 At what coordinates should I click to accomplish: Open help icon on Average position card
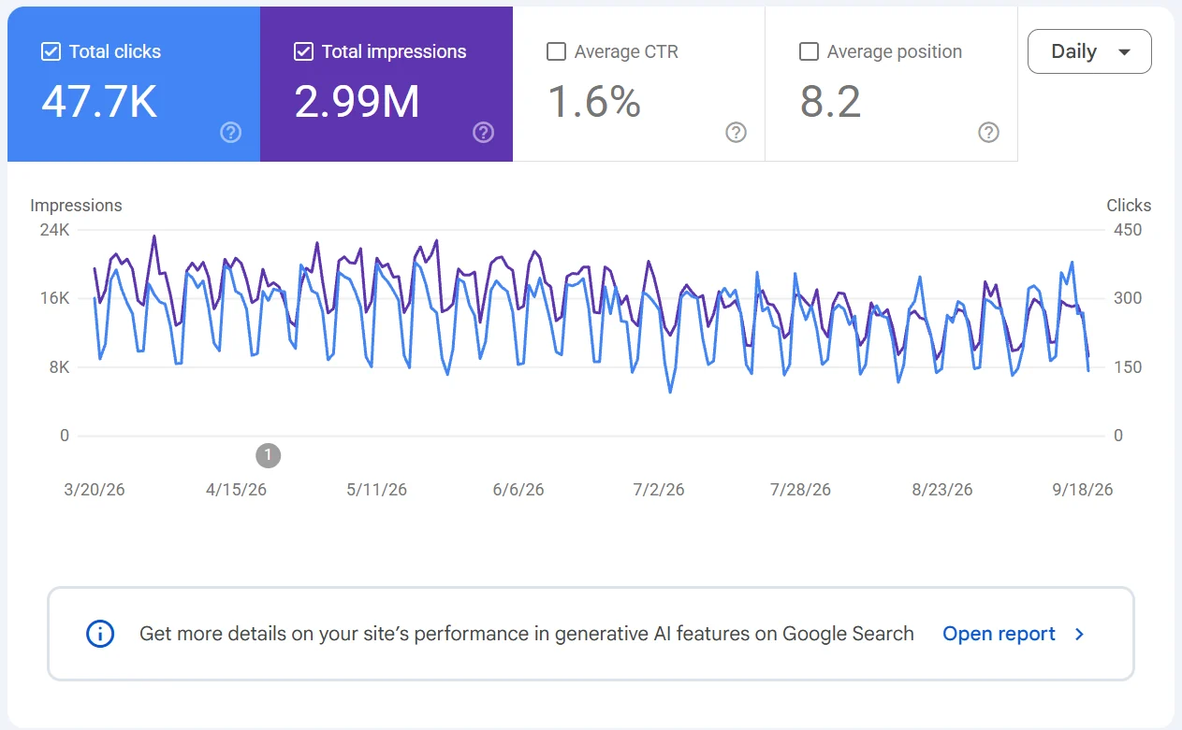pos(989,133)
